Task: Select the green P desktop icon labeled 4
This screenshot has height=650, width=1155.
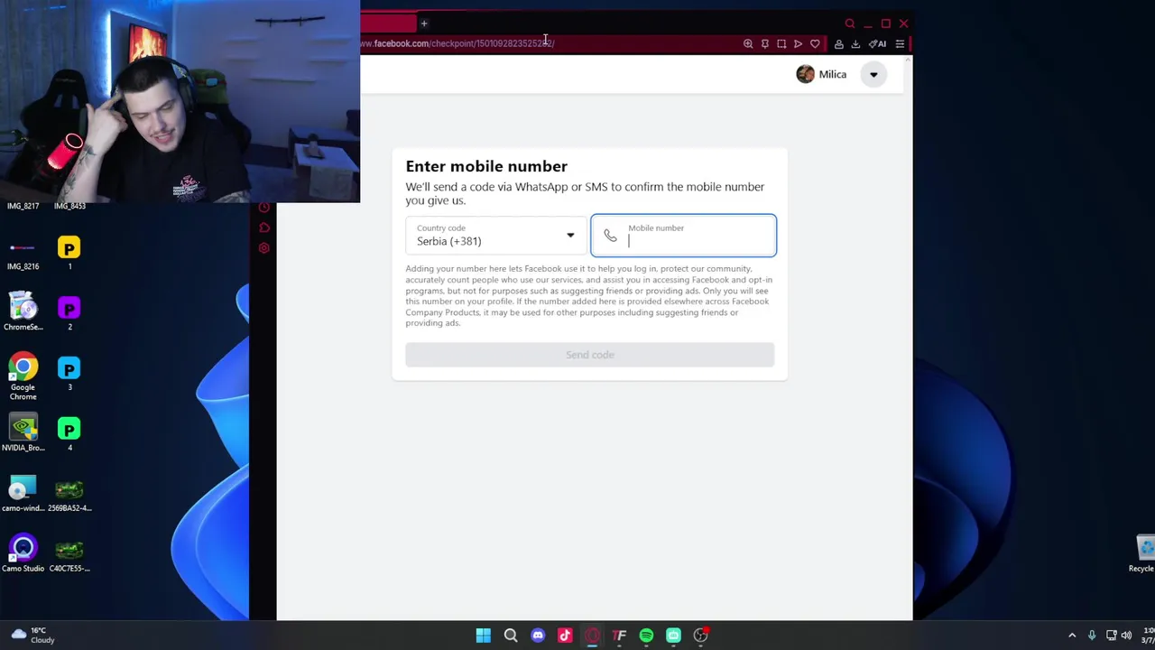Action: pyautogui.click(x=69, y=433)
